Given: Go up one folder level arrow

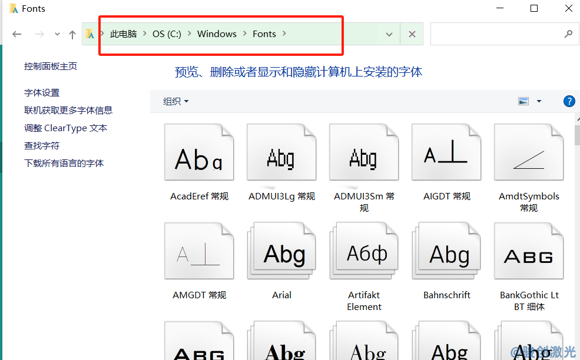Looking at the screenshot, I should click(72, 35).
